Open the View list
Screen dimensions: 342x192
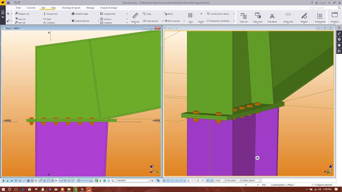(x=243, y=17)
